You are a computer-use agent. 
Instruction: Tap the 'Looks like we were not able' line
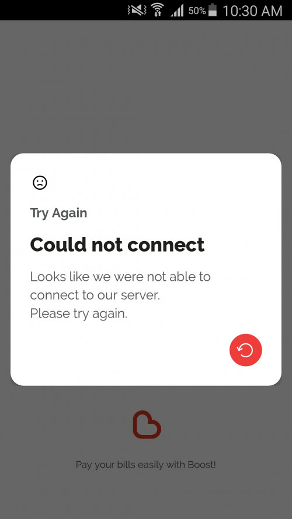120,276
